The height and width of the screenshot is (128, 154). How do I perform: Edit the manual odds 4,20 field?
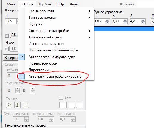pos(135,21)
